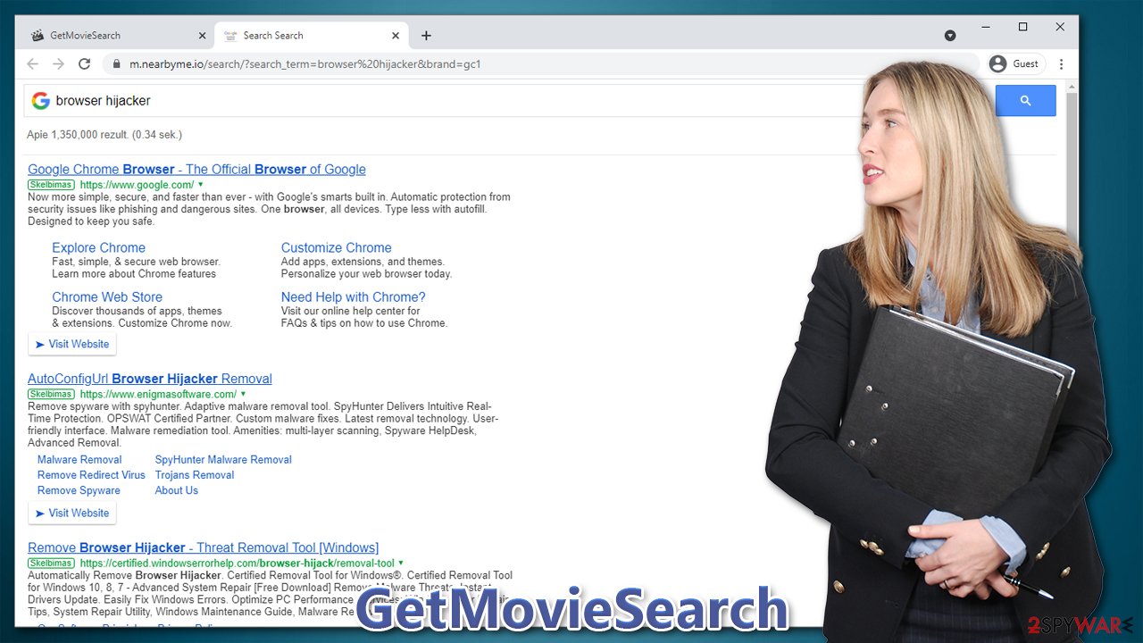
Task: Reload the page with the refresh icon
Action: [x=85, y=64]
